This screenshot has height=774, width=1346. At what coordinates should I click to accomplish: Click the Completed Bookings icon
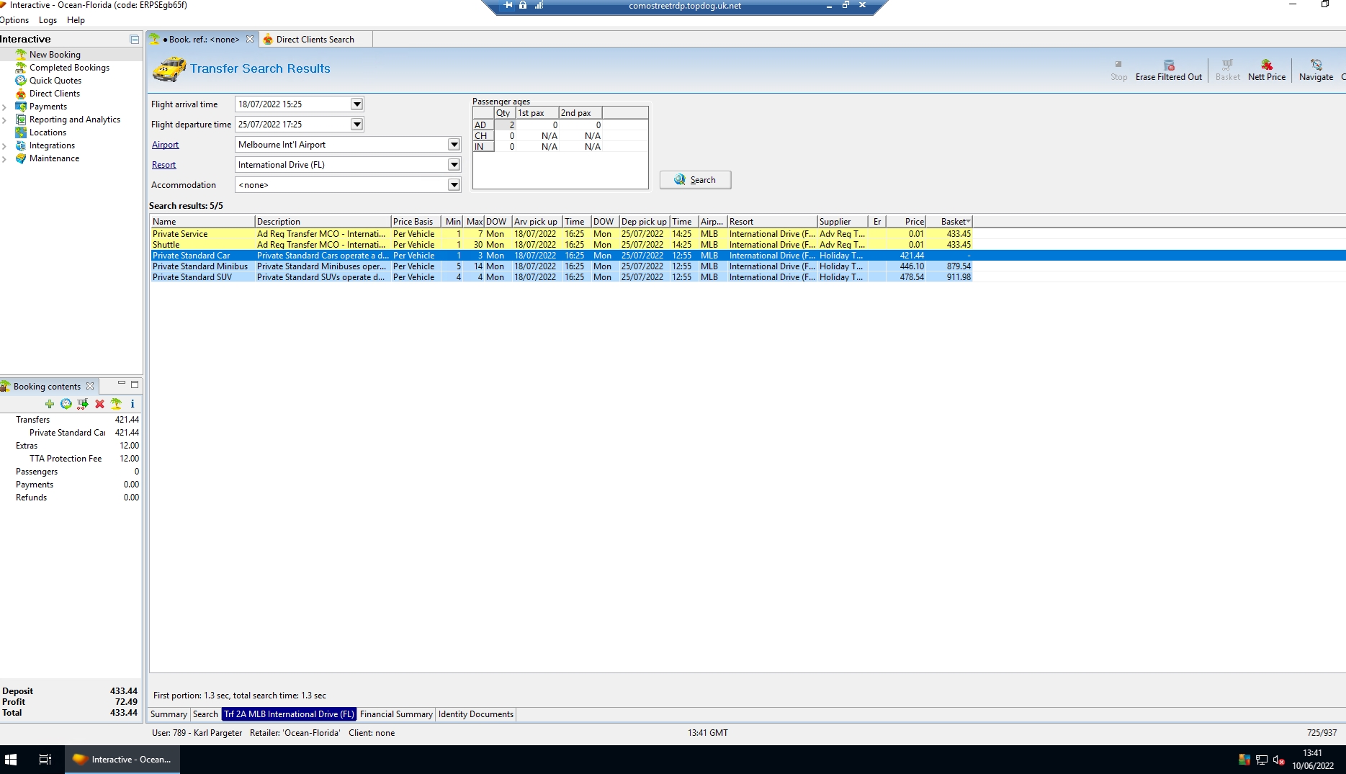coord(21,68)
